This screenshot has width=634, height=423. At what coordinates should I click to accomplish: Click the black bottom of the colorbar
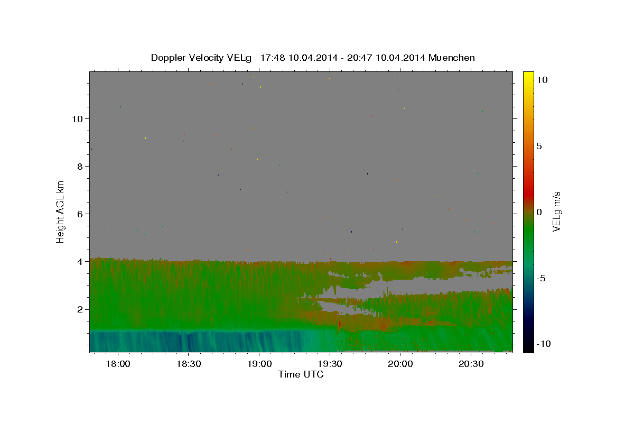click(528, 348)
